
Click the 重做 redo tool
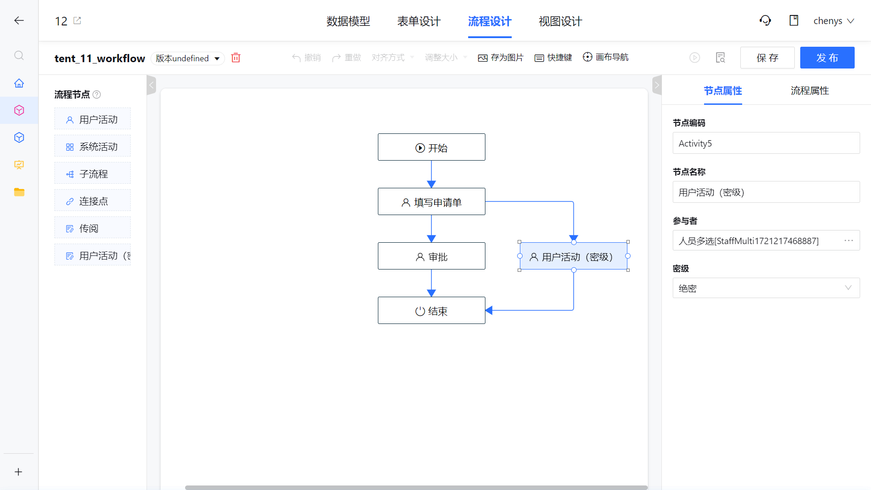[x=347, y=58]
